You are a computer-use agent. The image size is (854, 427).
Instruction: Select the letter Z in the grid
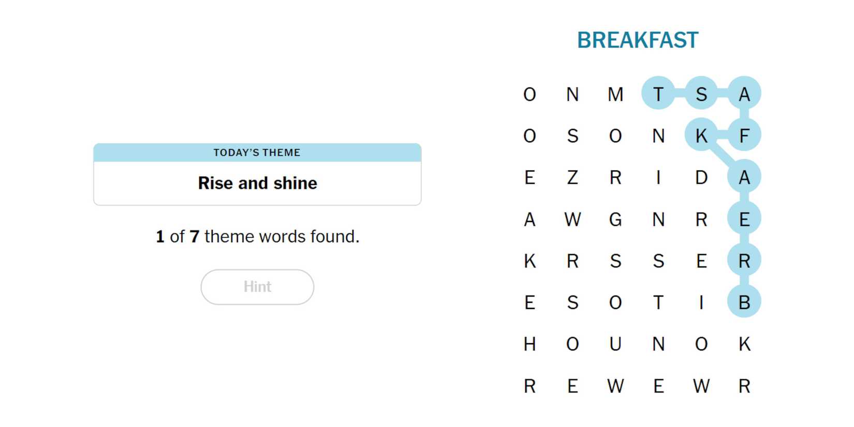[572, 178]
